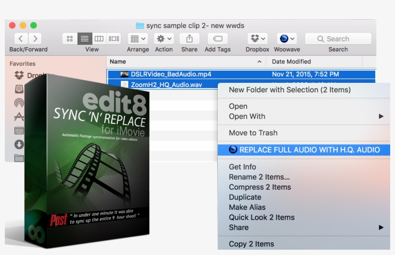Open the AirDrop sidebar item
The image size is (395, 255).
(x=19, y=102)
